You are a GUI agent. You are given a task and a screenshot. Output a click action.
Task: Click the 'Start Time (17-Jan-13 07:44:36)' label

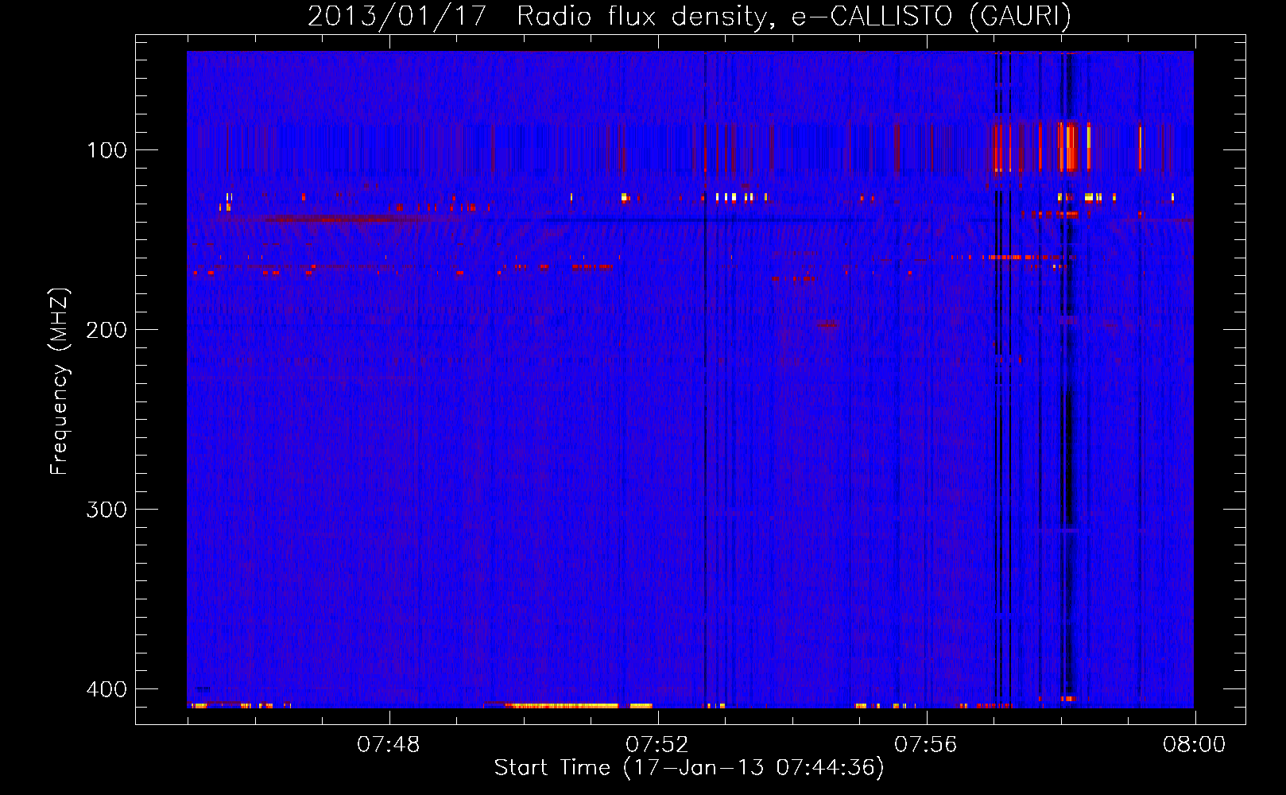[x=689, y=768]
